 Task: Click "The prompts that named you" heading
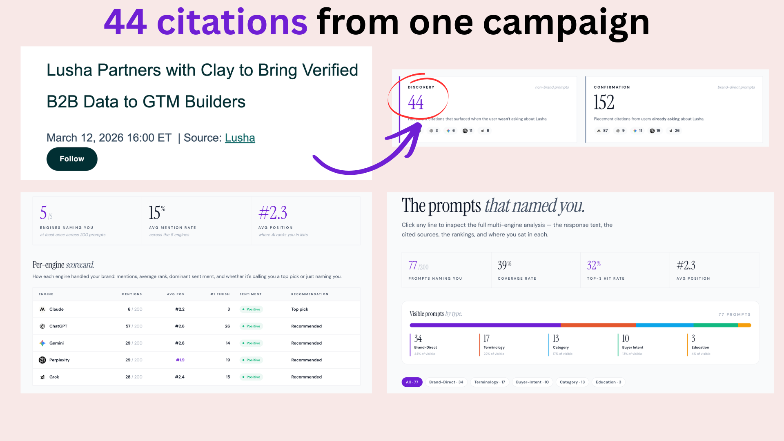493,206
